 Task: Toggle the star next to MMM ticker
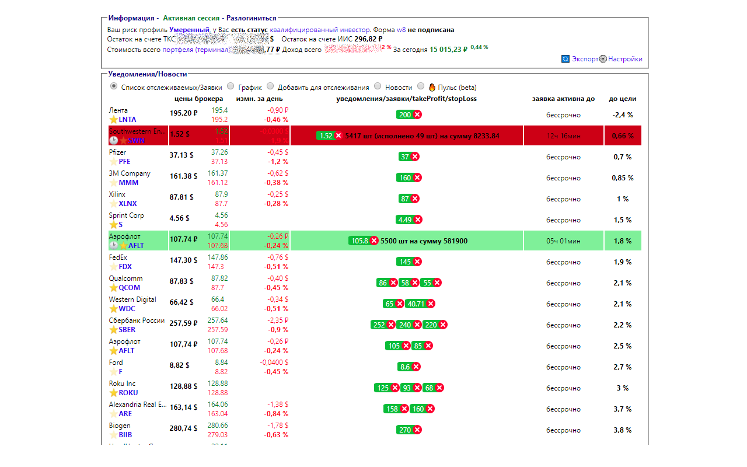[x=113, y=183]
